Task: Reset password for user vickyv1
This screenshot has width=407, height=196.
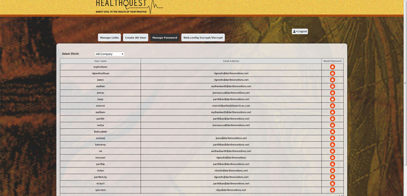Action: coord(332,184)
